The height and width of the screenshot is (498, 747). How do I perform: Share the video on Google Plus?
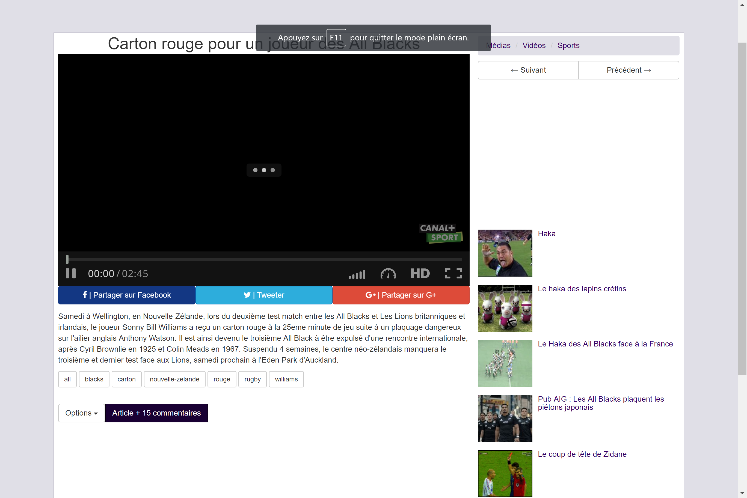[x=401, y=295]
